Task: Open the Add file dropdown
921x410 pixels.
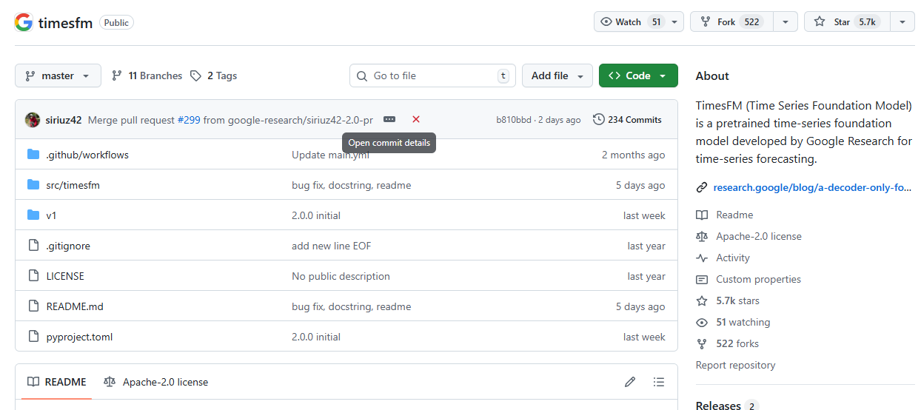Action: click(x=557, y=75)
